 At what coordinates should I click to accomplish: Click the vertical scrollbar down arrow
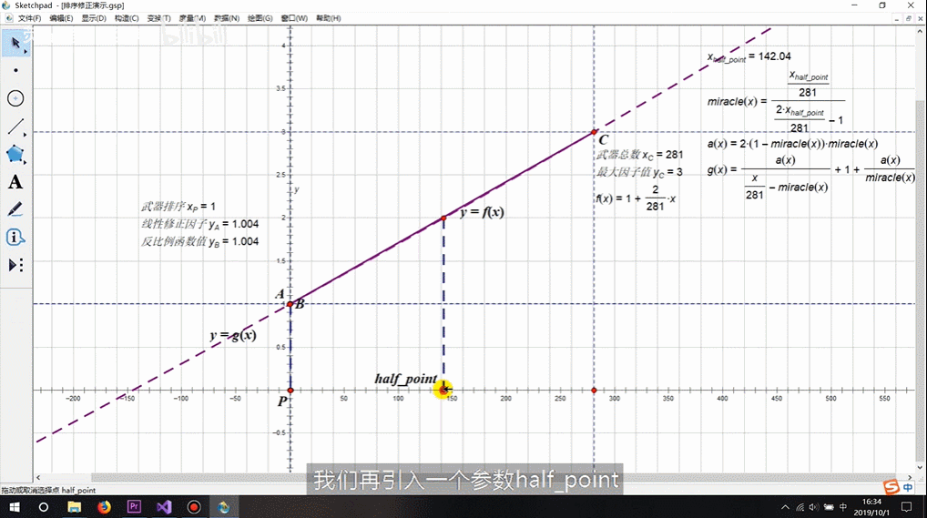(921, 466)
